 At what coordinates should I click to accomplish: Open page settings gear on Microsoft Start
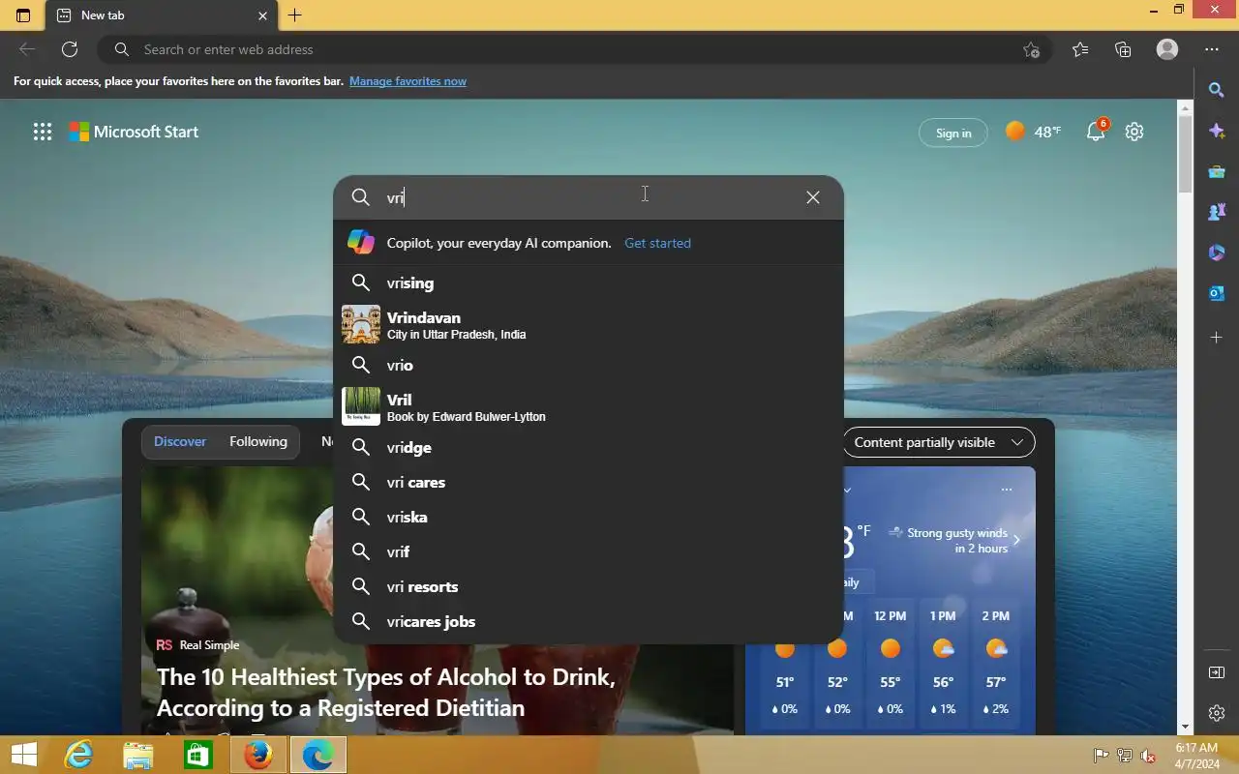[1134, 132]
